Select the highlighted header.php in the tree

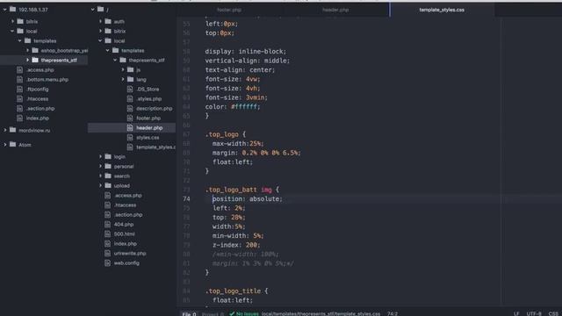point(149,128)
